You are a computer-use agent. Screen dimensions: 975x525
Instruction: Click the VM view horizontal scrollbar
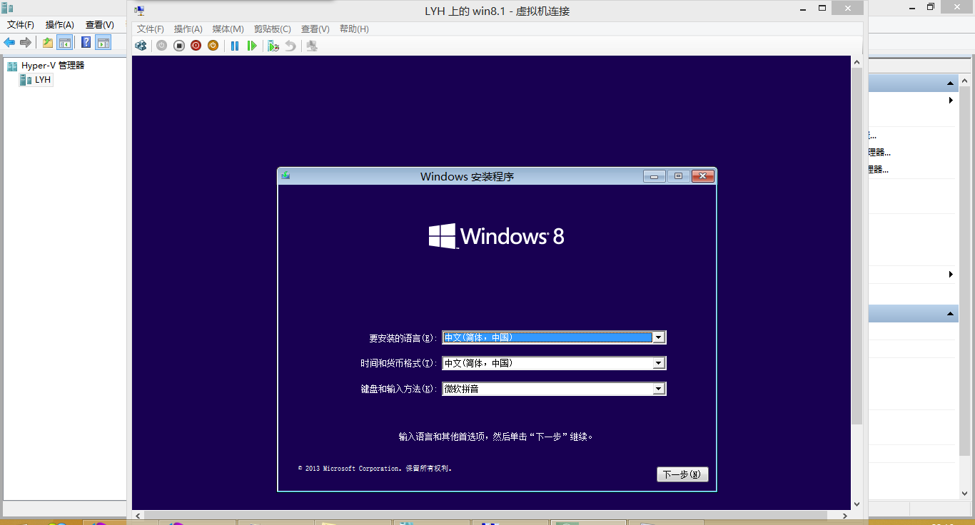(485, 515)
